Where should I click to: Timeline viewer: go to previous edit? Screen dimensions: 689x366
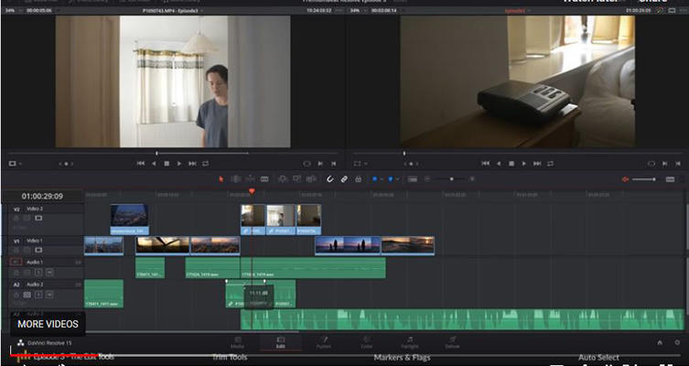pyautogui.click(x=485, y=164)
